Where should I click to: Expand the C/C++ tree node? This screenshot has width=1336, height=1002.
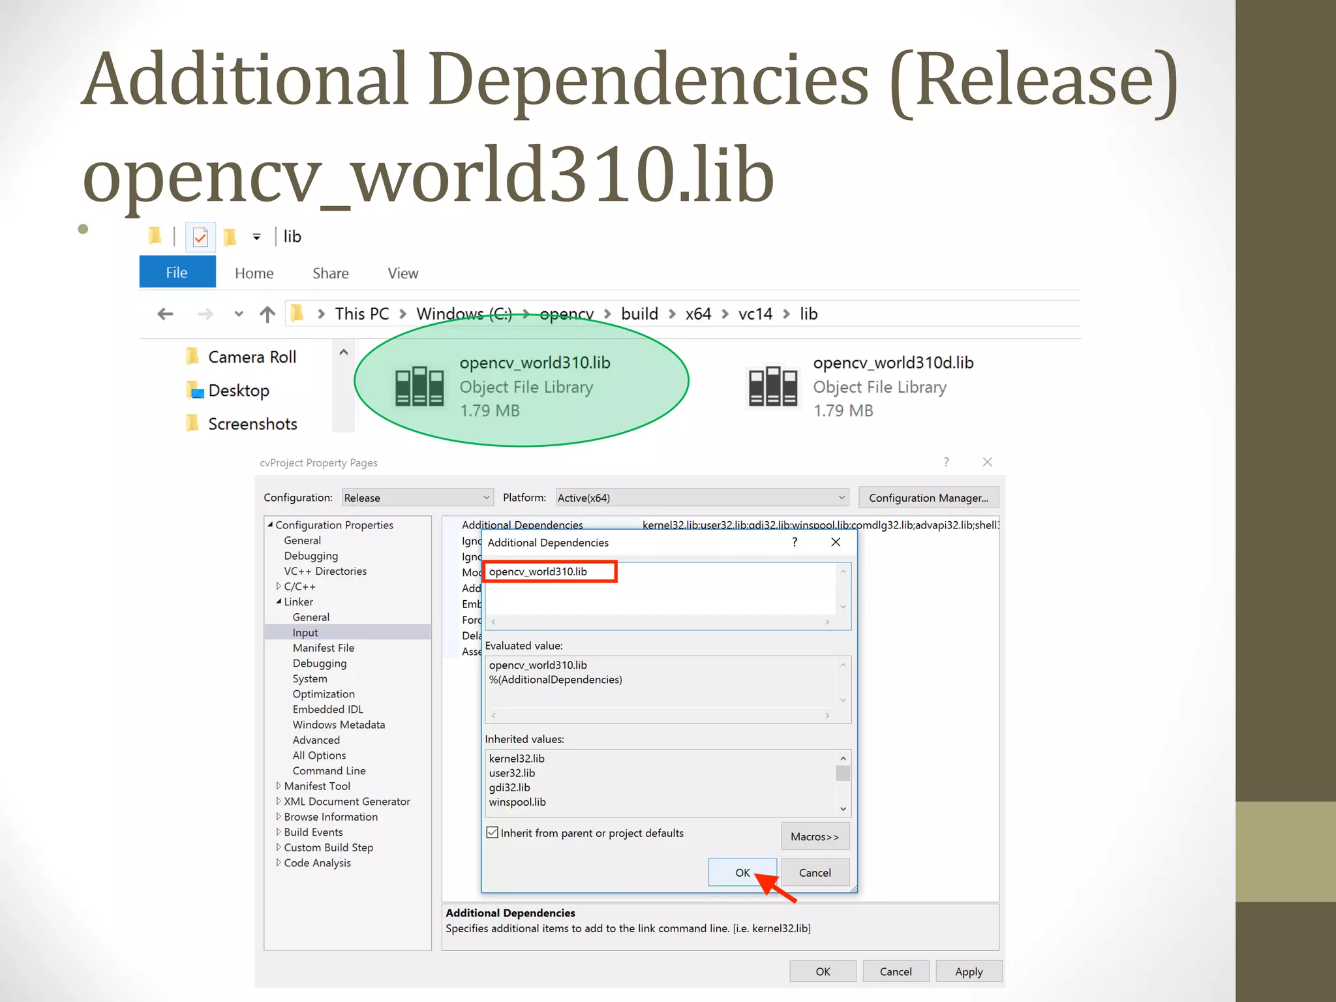[x=279, y=586]
